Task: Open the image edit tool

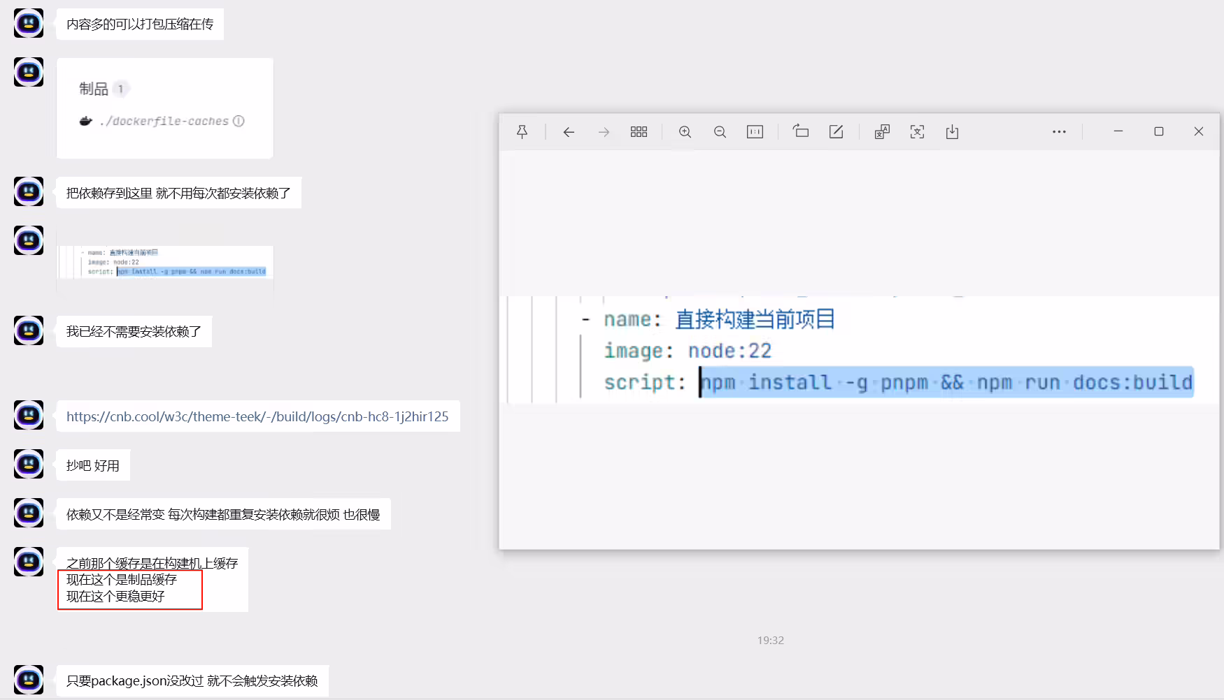Action: 836,131
